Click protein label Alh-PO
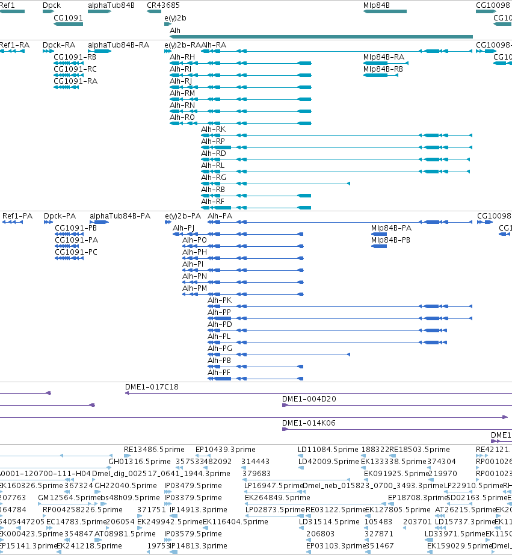Screen dimensions: 512x555 point(194,240)
